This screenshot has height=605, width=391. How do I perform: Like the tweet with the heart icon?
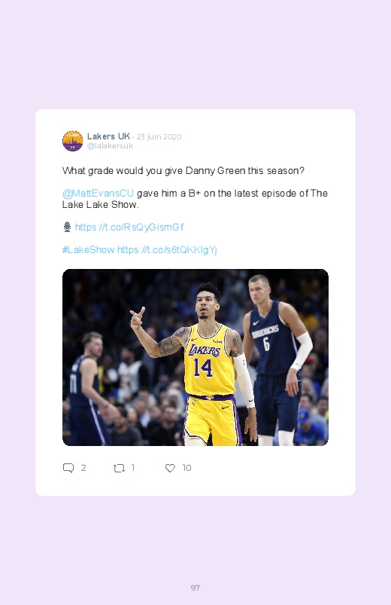[170, 468]
